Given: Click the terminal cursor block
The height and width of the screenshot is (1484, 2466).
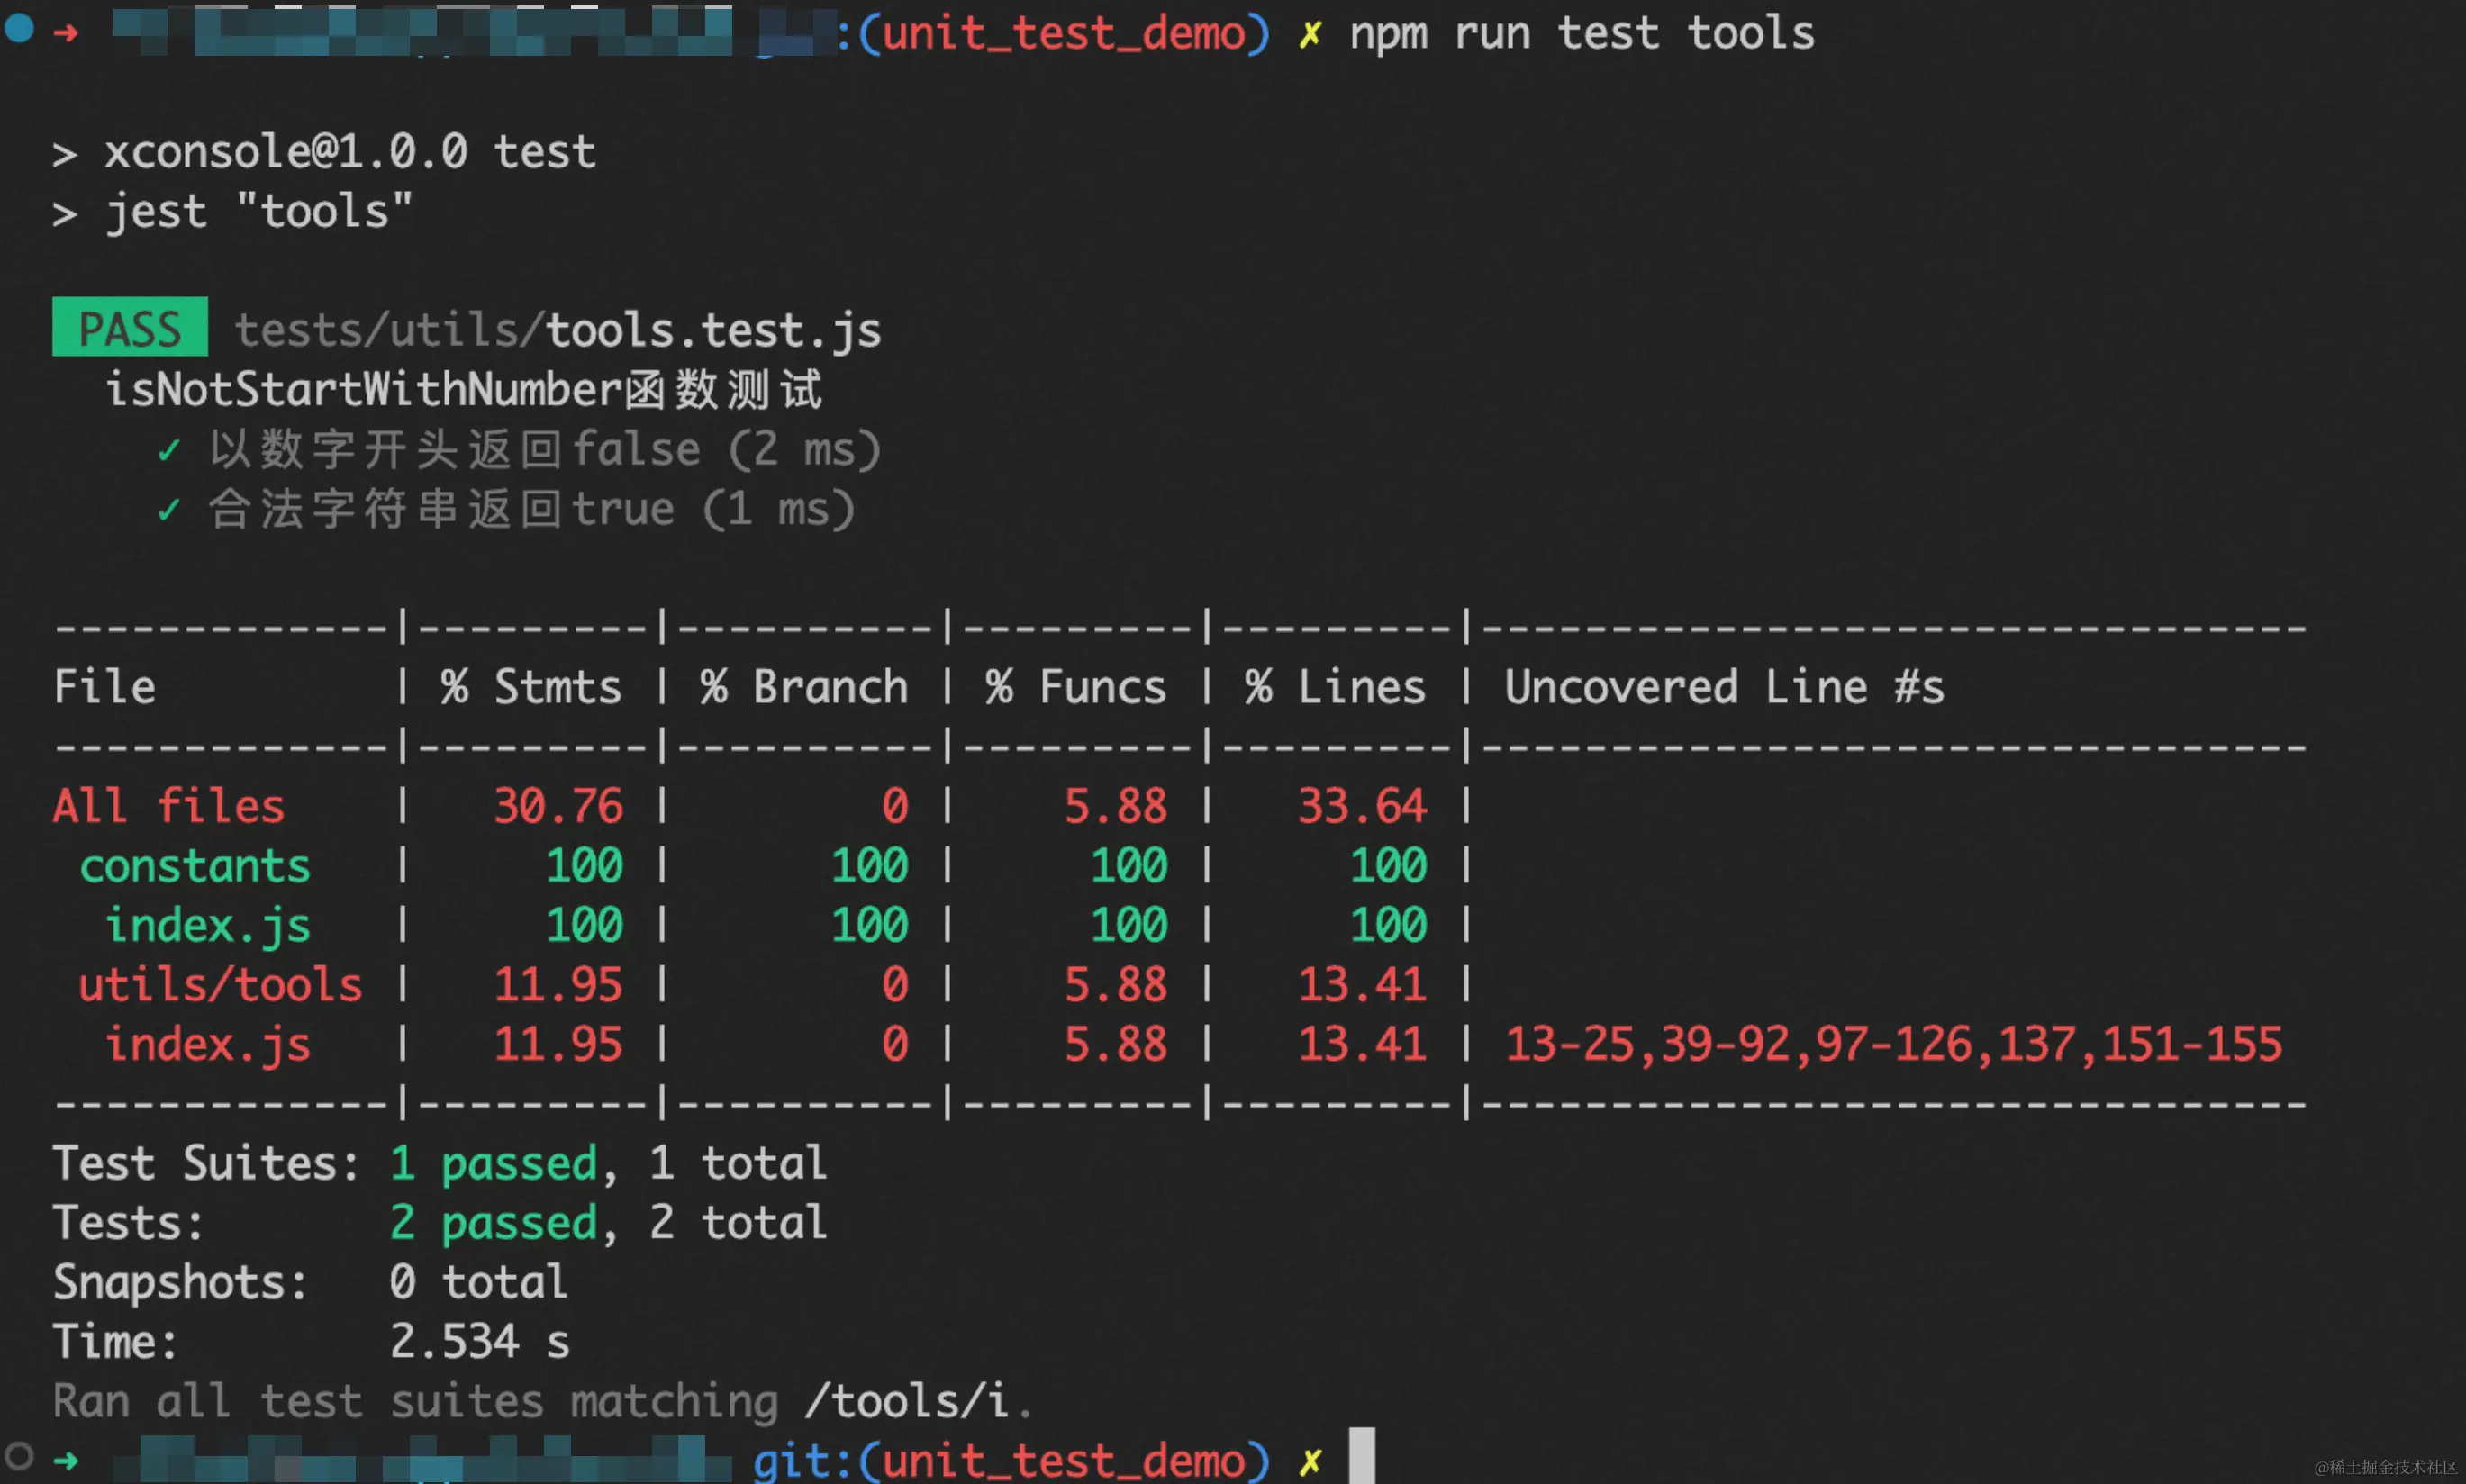Looking at the screenshot, I should coord(1362,1456).
